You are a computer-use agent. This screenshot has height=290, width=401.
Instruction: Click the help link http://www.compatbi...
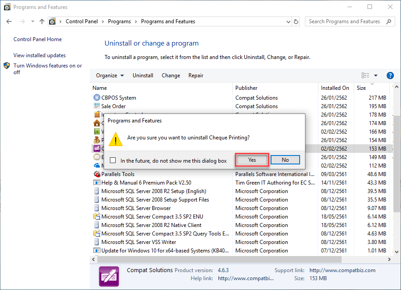tap(246, 278)
